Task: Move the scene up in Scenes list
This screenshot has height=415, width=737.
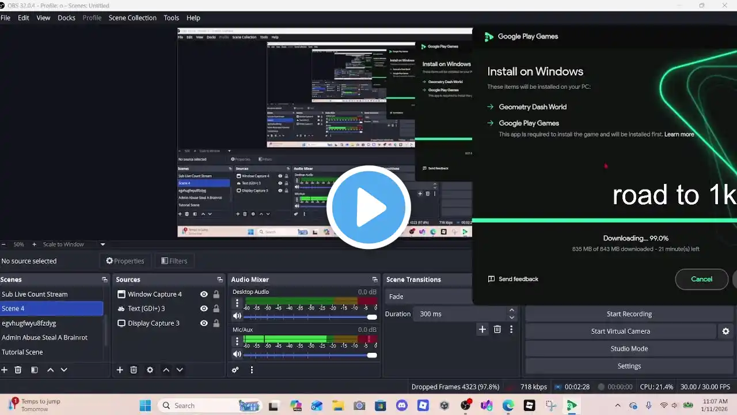Action: (x=50, y=370)
